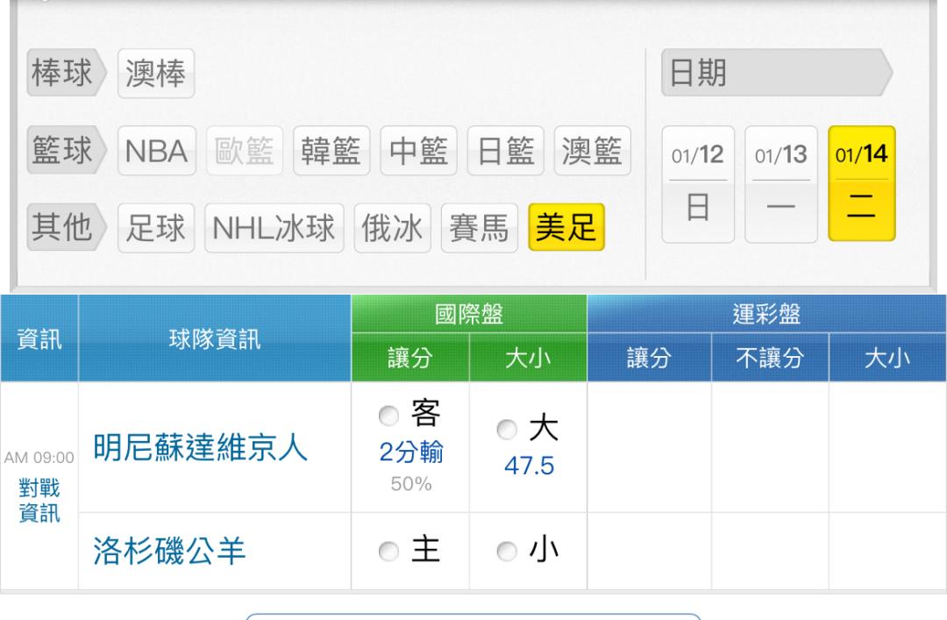
Task: Click the 其他 category label
Action: pos(66,227)
